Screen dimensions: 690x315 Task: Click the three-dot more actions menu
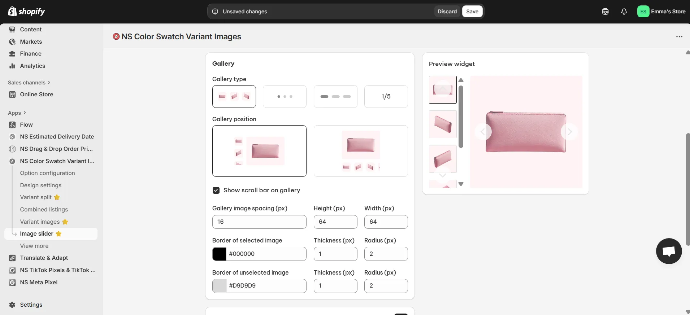tap(679, 37)
